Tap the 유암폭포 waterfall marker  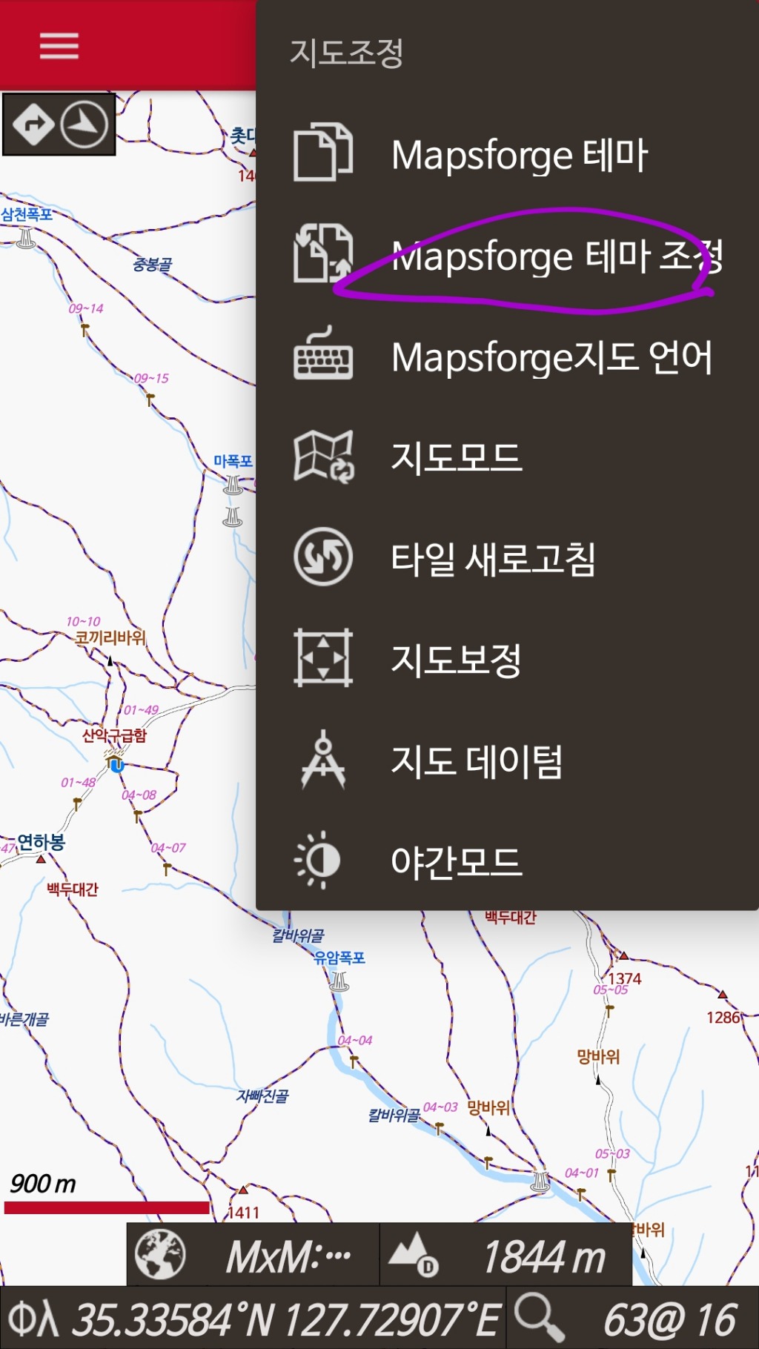point(339,981)
